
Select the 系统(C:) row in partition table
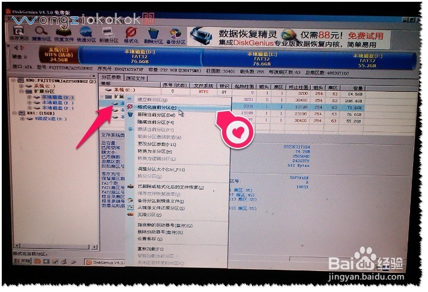pyautogui.click(x=232, y=91)
